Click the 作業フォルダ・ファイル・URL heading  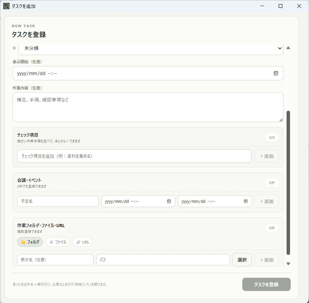point(41,226)
